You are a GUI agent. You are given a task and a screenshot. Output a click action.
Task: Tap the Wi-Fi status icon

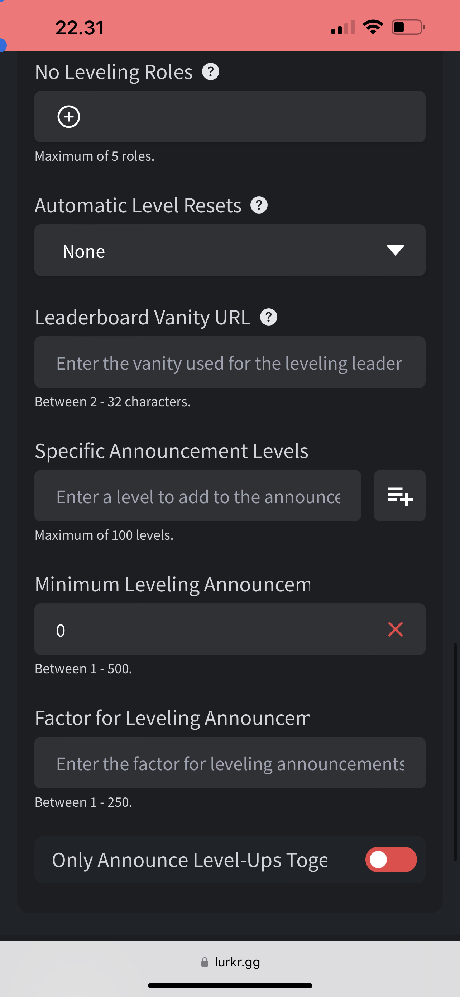(373, 28)
